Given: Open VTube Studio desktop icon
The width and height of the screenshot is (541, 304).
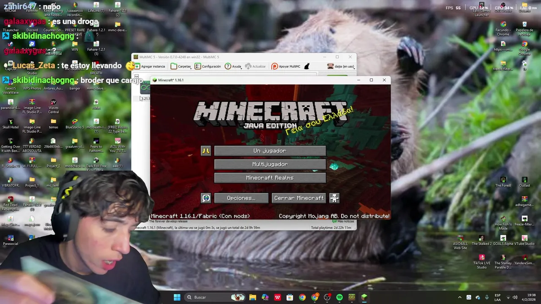Looking at the screenshot, I should coord(525,240).
